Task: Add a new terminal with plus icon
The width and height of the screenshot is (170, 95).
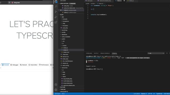Action: point(167,53)
